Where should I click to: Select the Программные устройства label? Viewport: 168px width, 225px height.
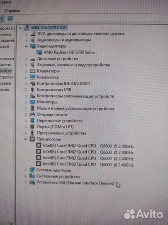click(x=61, y=133)
